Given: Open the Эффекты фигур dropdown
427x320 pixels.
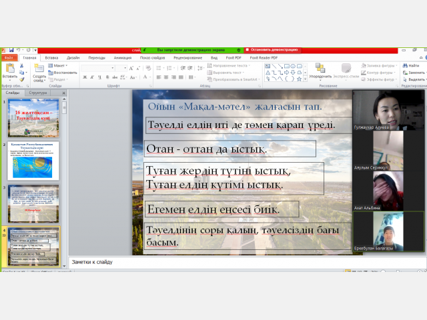Looking at the screenshot, I should 378,79.
